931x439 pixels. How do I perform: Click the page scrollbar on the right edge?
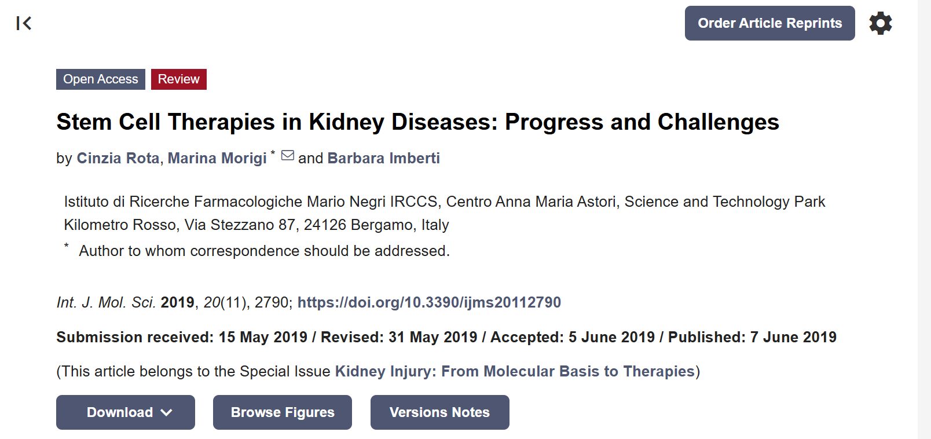[924, 219]
